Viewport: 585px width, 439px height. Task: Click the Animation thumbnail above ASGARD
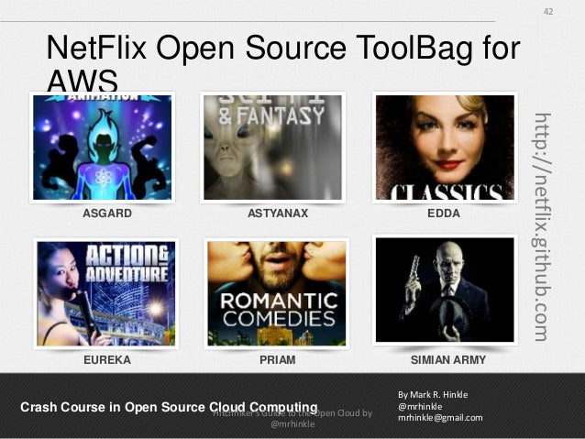coord(102,148)
